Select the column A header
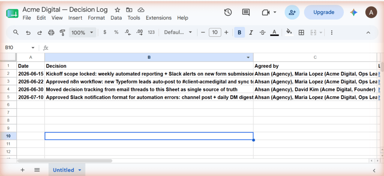The height and width of the screenshot is (176, 384). click(x=31, y=58)
